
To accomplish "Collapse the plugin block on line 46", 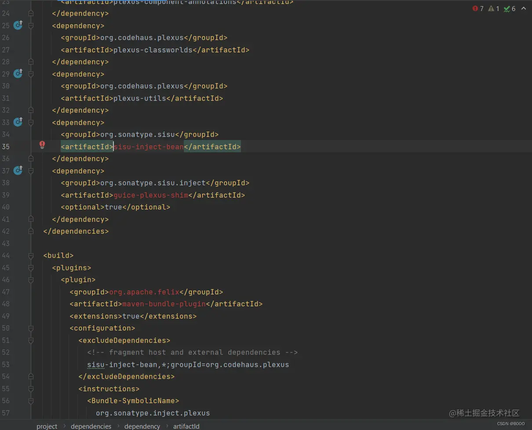I will (31, 279).
